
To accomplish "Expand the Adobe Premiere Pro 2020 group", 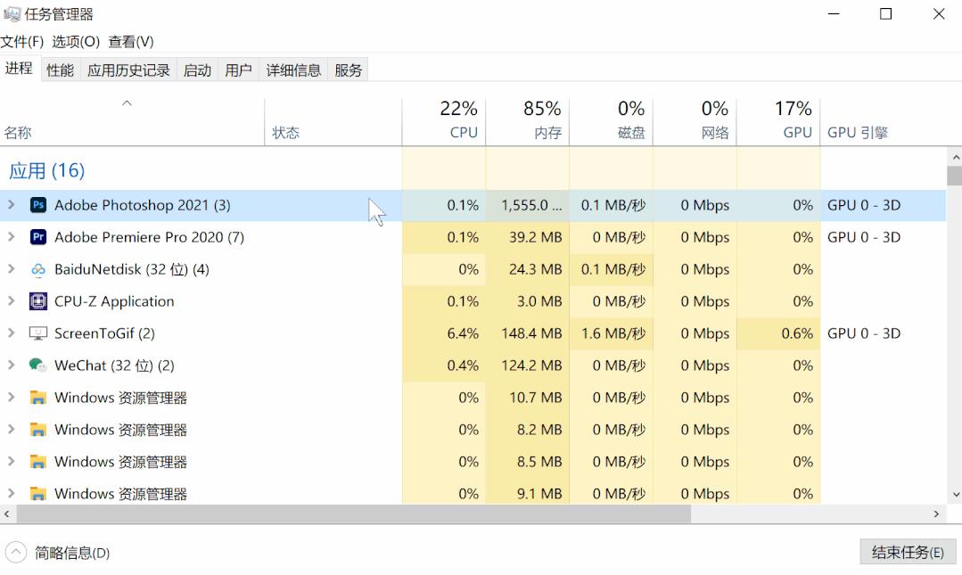I will click(x=12, y=237).
